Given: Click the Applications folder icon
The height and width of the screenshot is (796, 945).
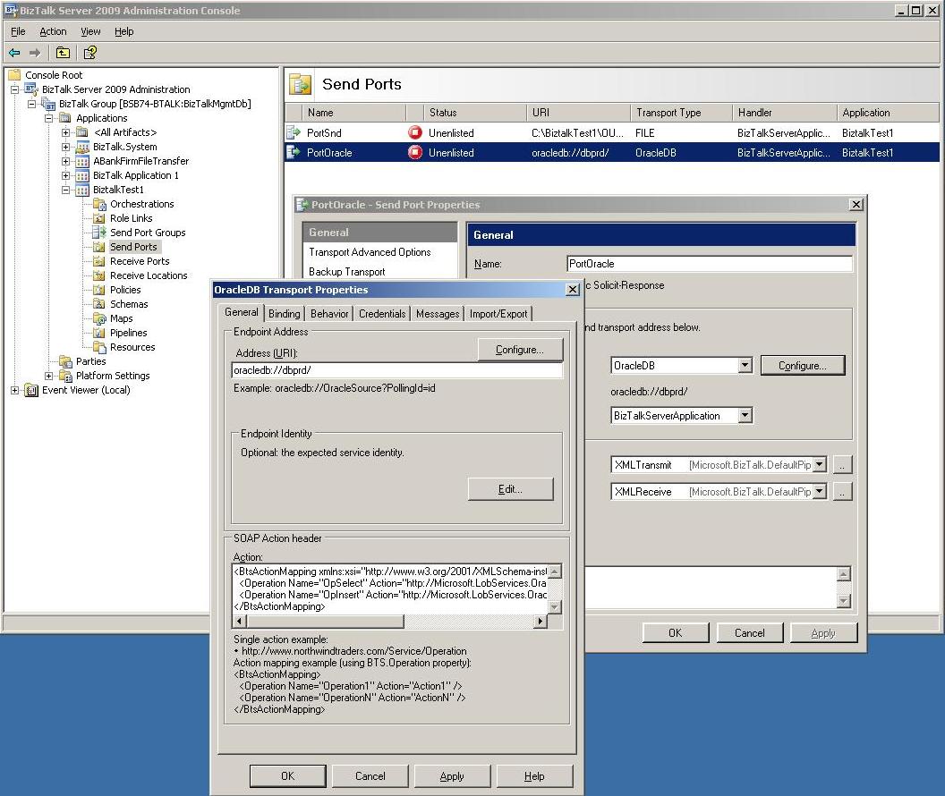Looking at the screenshot, I should (65, 118).
